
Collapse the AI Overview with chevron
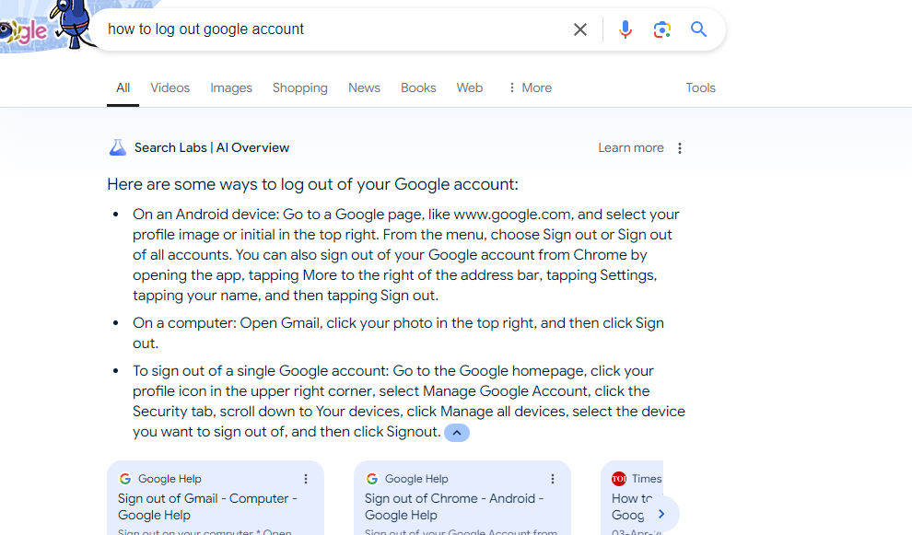[457, 433]
